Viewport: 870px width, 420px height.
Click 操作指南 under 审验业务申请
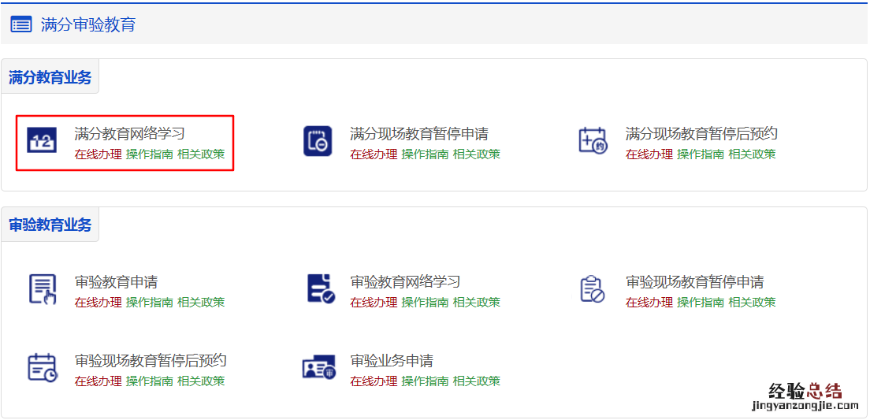[x=425, y=381]
